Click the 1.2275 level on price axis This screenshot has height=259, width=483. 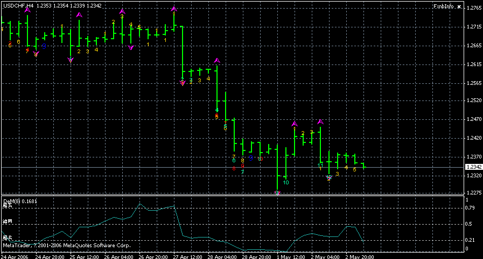click(x=474, y=192)
